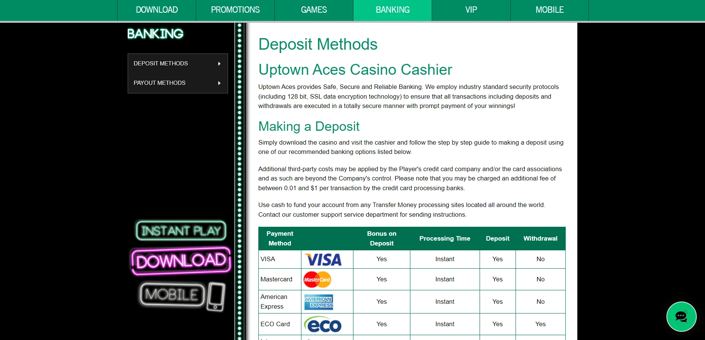The height and width of the screenshot is (340, 705).
Task: Click the American Express logo image
Action: [319, 302]
